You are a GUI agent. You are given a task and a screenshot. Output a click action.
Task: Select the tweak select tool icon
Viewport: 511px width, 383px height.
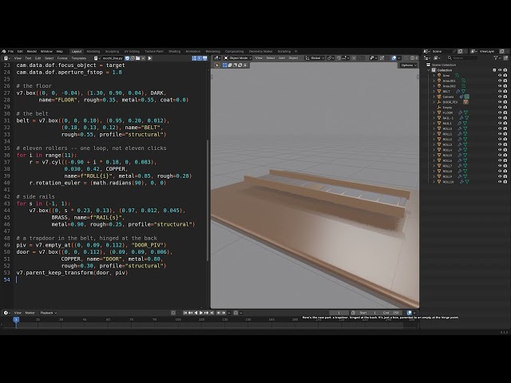(x=217, y=65)
